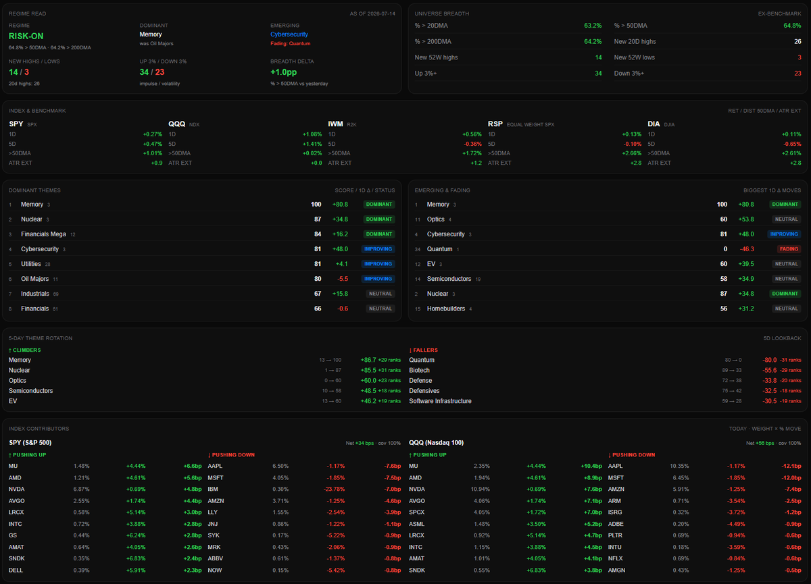The image size is (811, 584).
Task: Select Biotech in the Fallers list
Action: [420, 371]
